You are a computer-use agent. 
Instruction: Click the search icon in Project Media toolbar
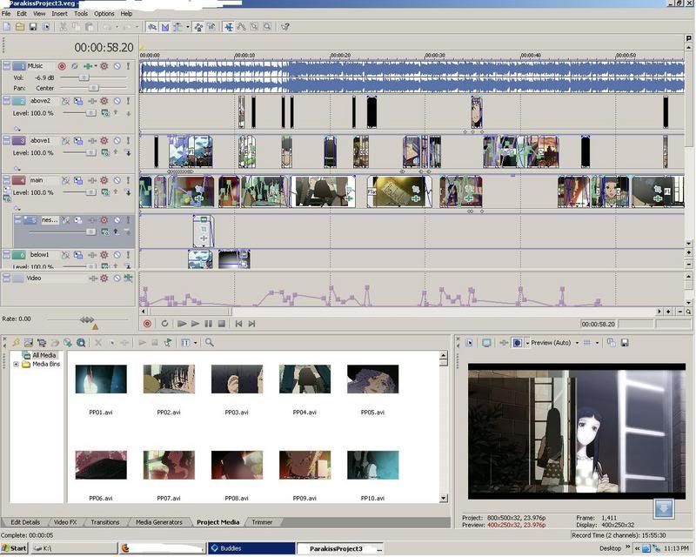[x=210, y=343]
